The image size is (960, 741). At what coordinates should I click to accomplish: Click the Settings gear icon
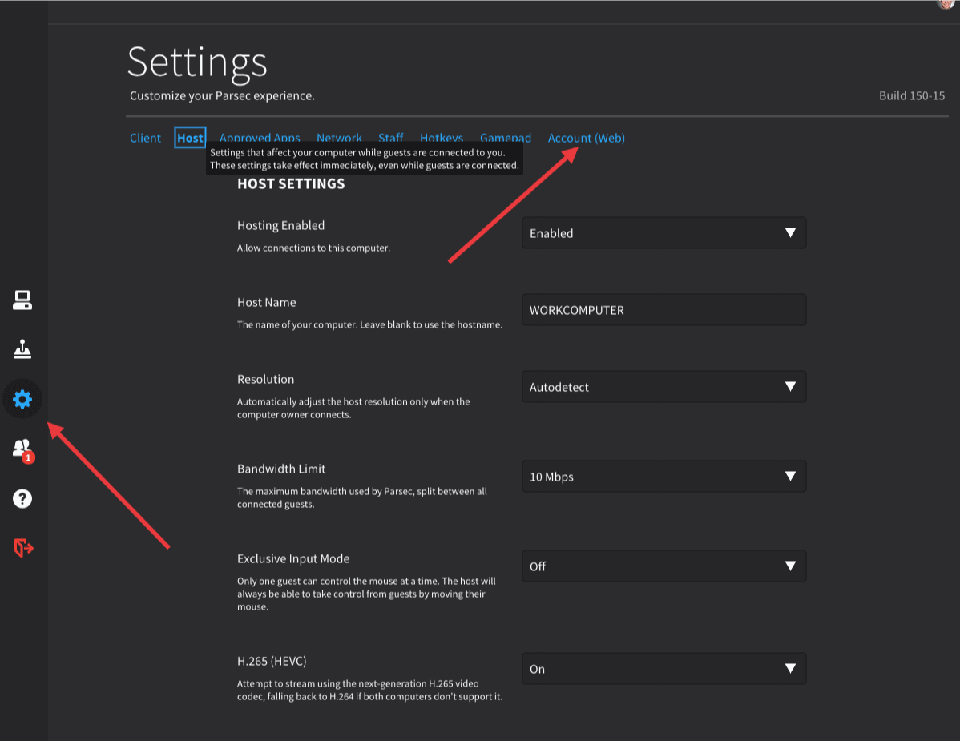coord(22,399)
